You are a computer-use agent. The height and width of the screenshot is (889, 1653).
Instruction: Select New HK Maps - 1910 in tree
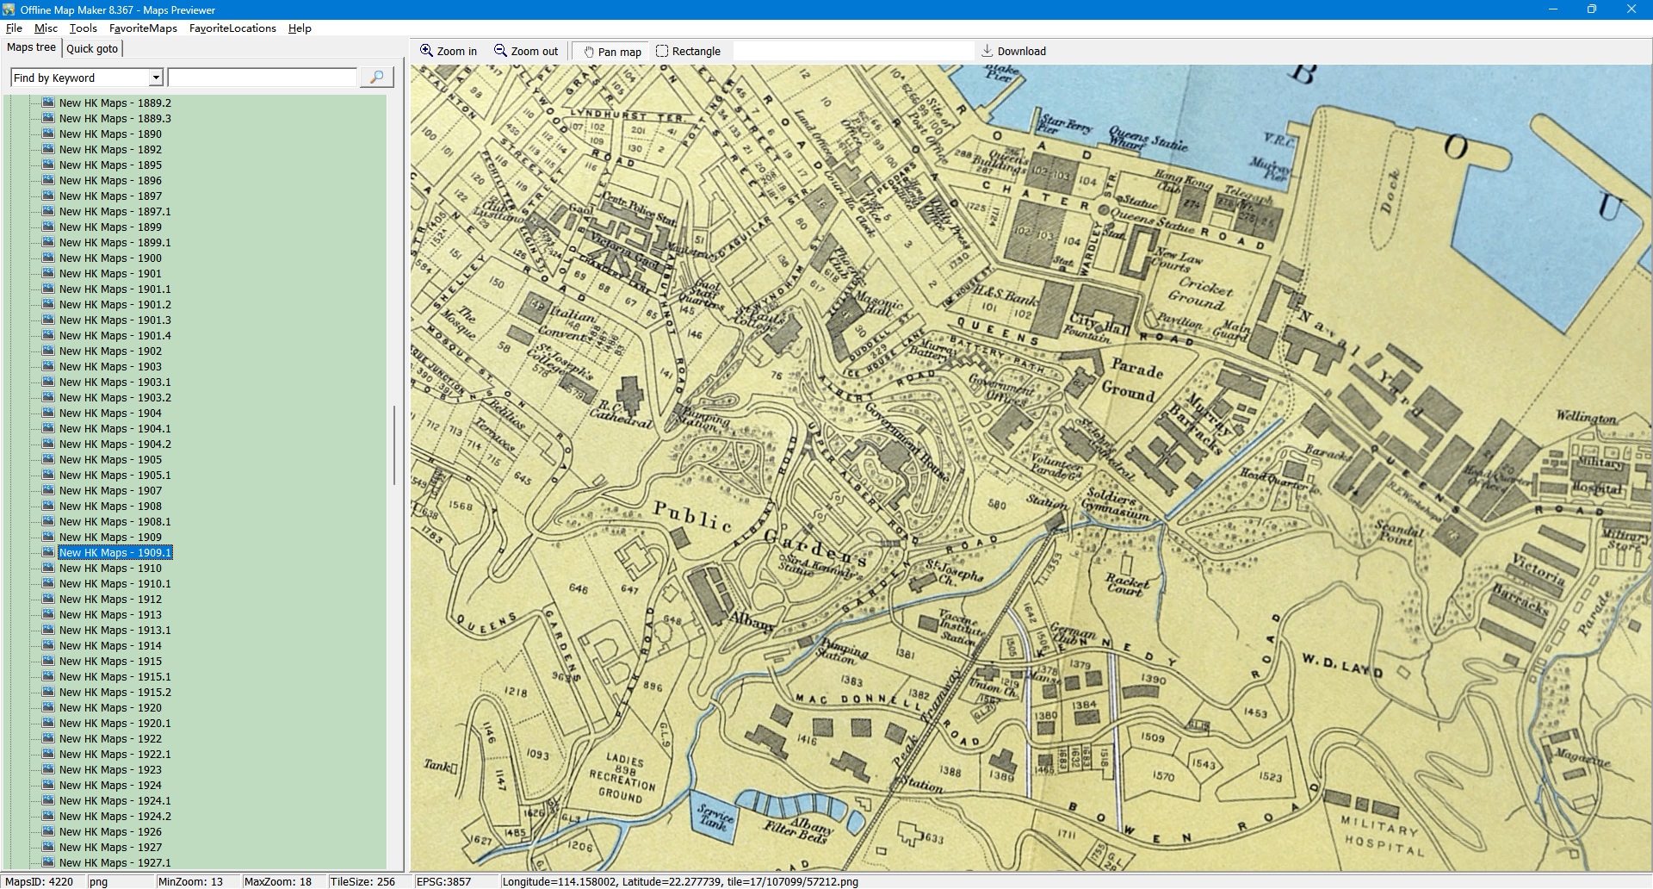tap(110, 569)
